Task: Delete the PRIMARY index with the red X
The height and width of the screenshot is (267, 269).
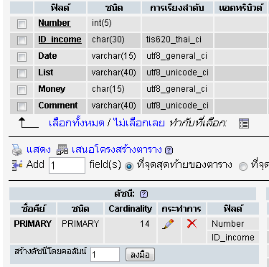Action: [x=192, y=224]
